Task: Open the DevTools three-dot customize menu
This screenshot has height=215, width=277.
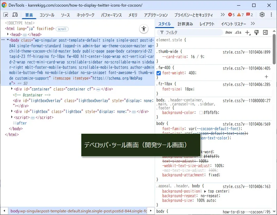Action: tap(271, 15)
